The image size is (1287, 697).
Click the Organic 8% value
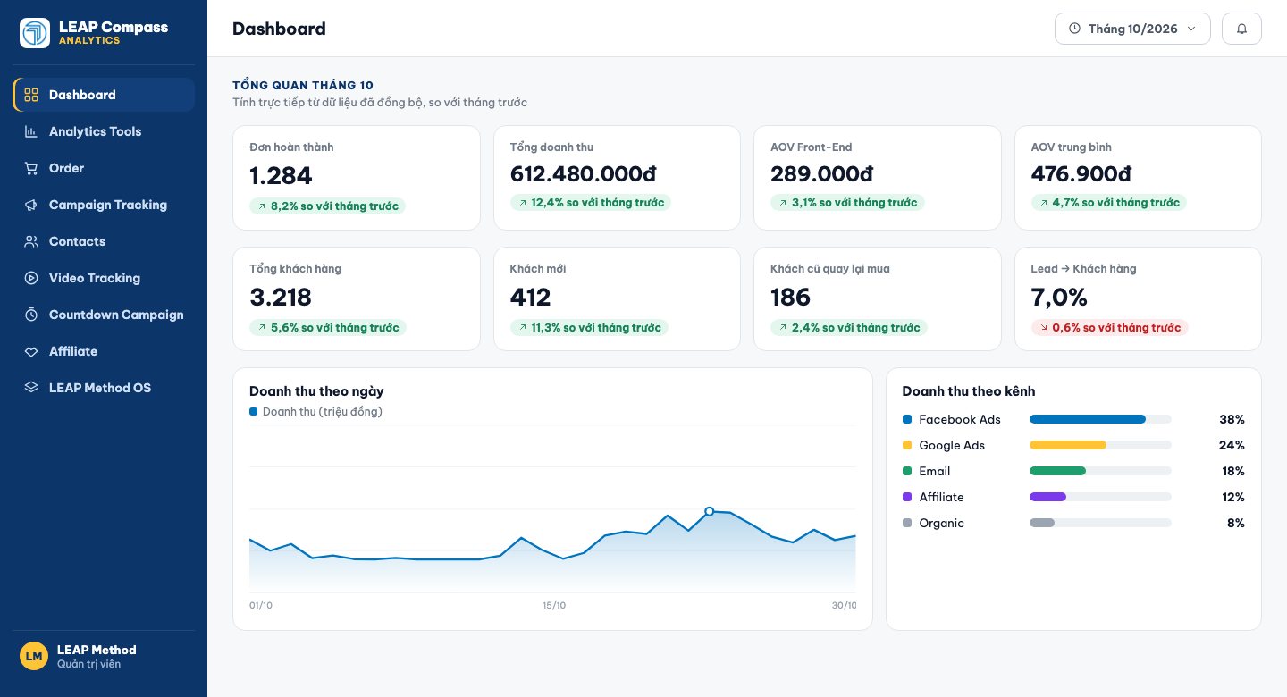pyautogui.click(x=1236, y=523)
